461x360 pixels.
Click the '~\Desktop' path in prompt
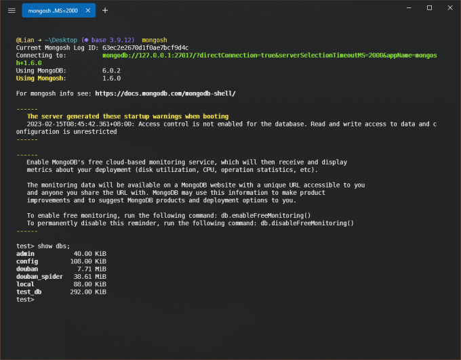61,40
